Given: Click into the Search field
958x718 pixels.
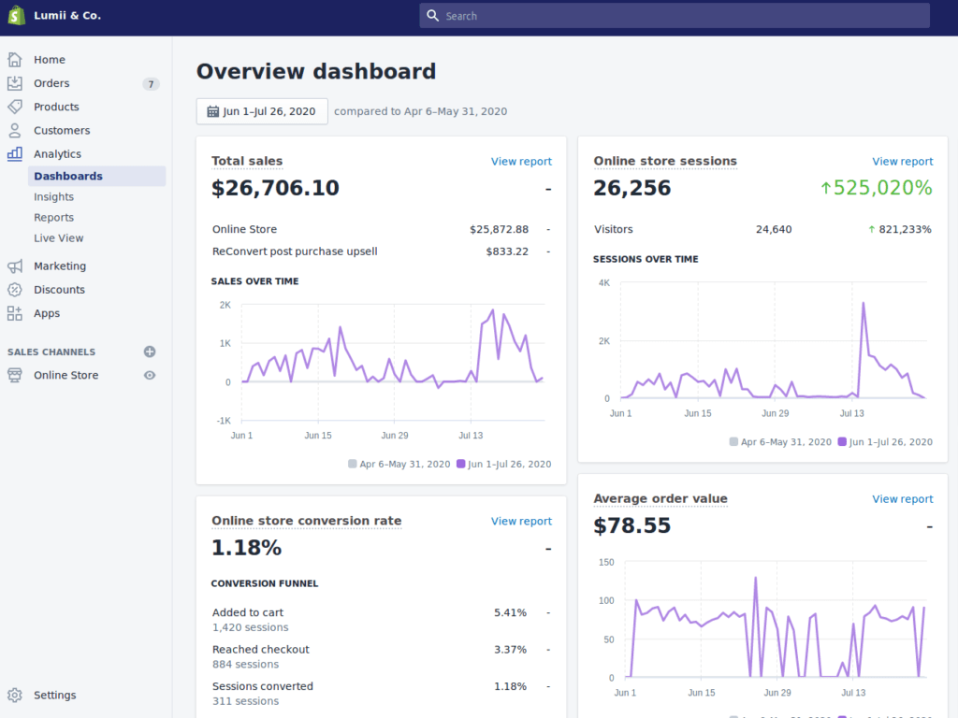Looking at the screenshot, I should [x=674, y=16].
